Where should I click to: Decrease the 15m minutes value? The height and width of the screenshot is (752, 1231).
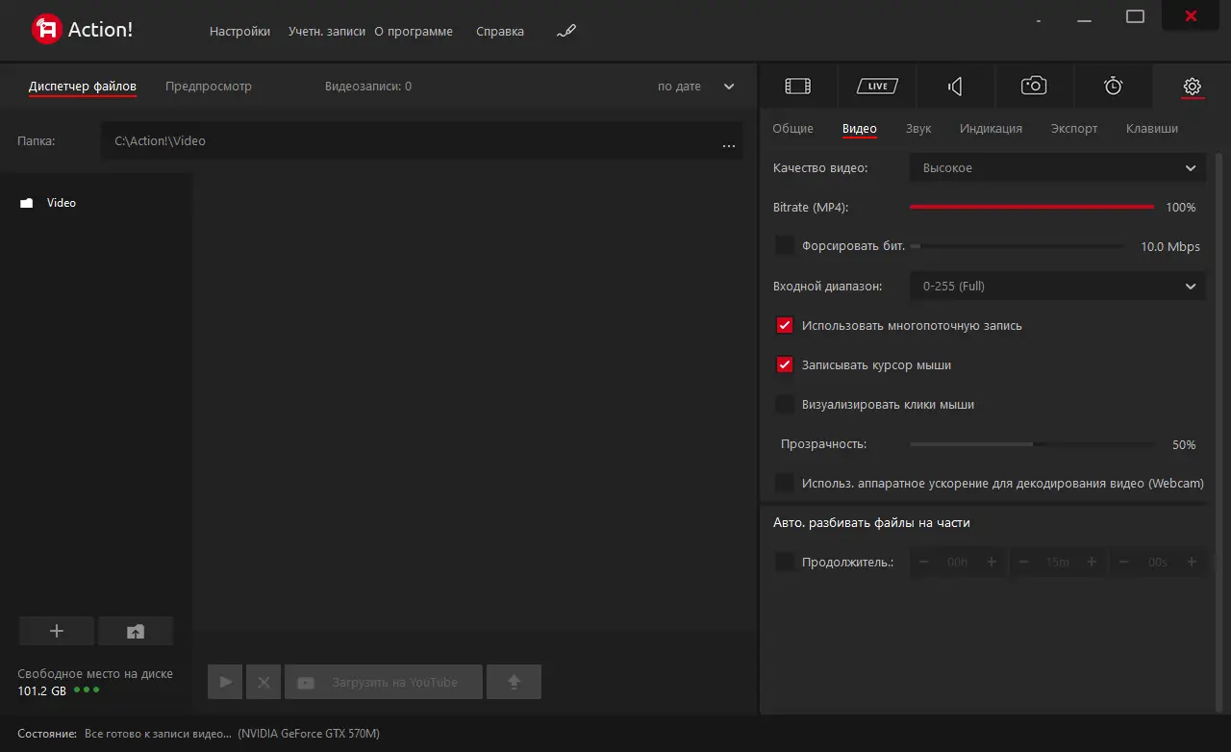[1024, 562]
